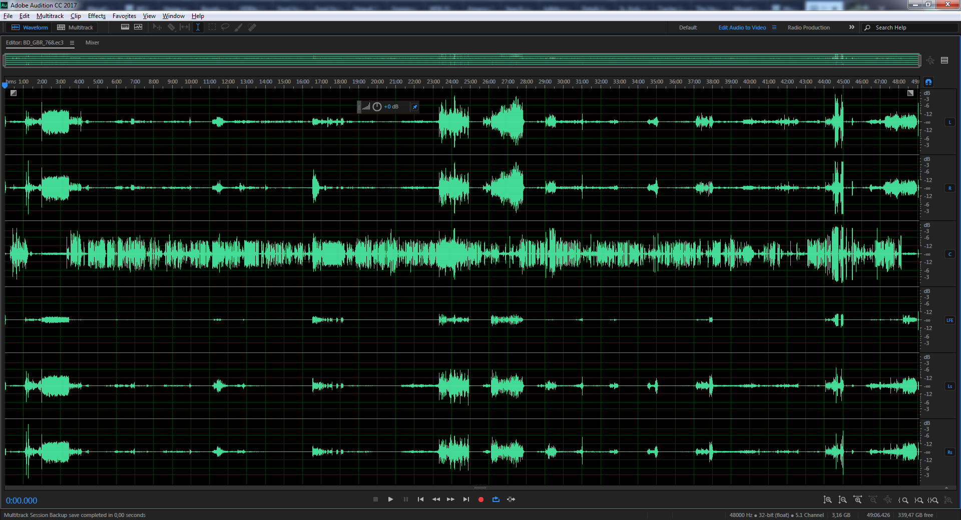Pin the HUD volume overlay
The width and height of the screenshot is (961, 520).
[x=414, y=106]
